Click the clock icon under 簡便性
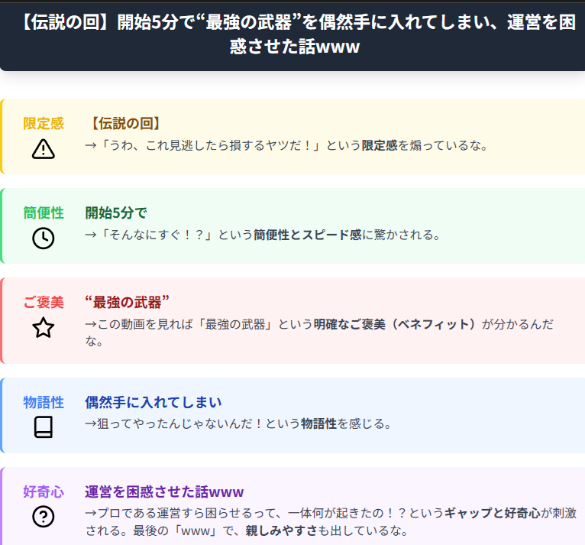585x545 pixels. pyautogui.click(x=44, y=238)
